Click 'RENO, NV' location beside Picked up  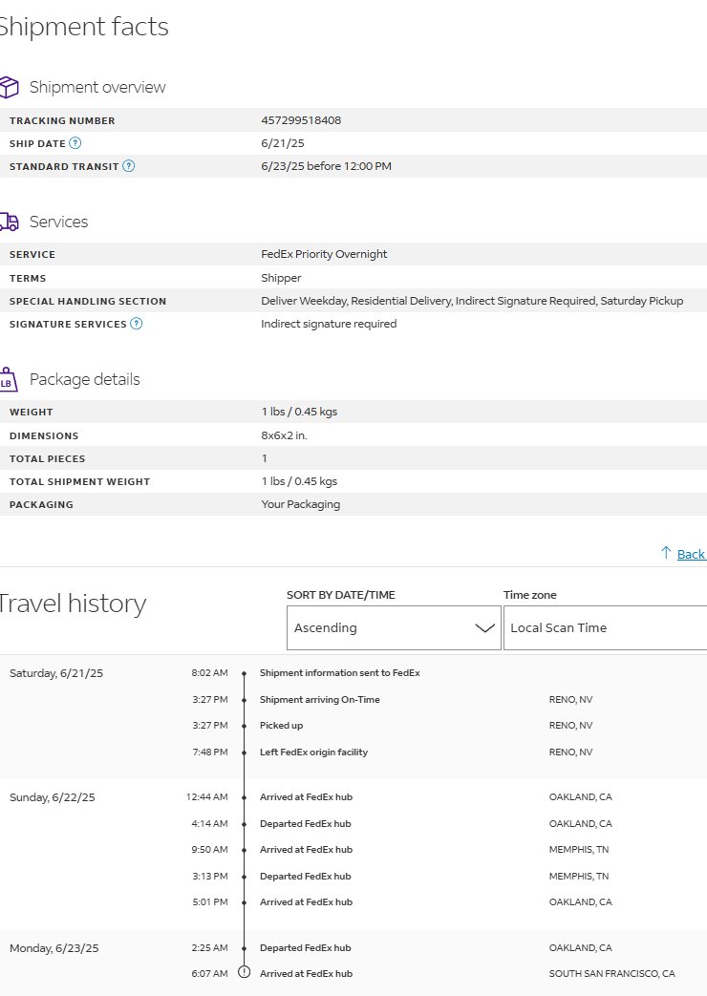(x=570, y=726)
